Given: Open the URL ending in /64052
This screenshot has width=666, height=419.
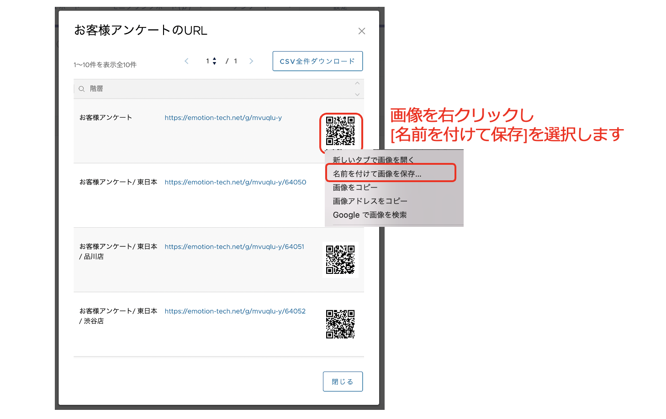Looking at the screenshot, I should point(235,311).
